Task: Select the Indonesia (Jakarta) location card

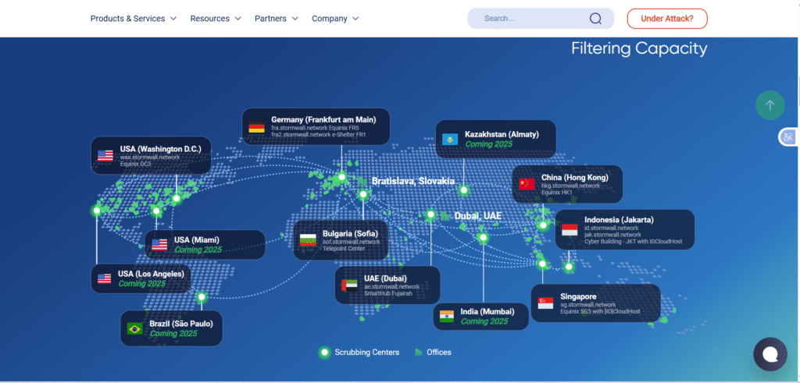Action: click(x=624, y=230)
